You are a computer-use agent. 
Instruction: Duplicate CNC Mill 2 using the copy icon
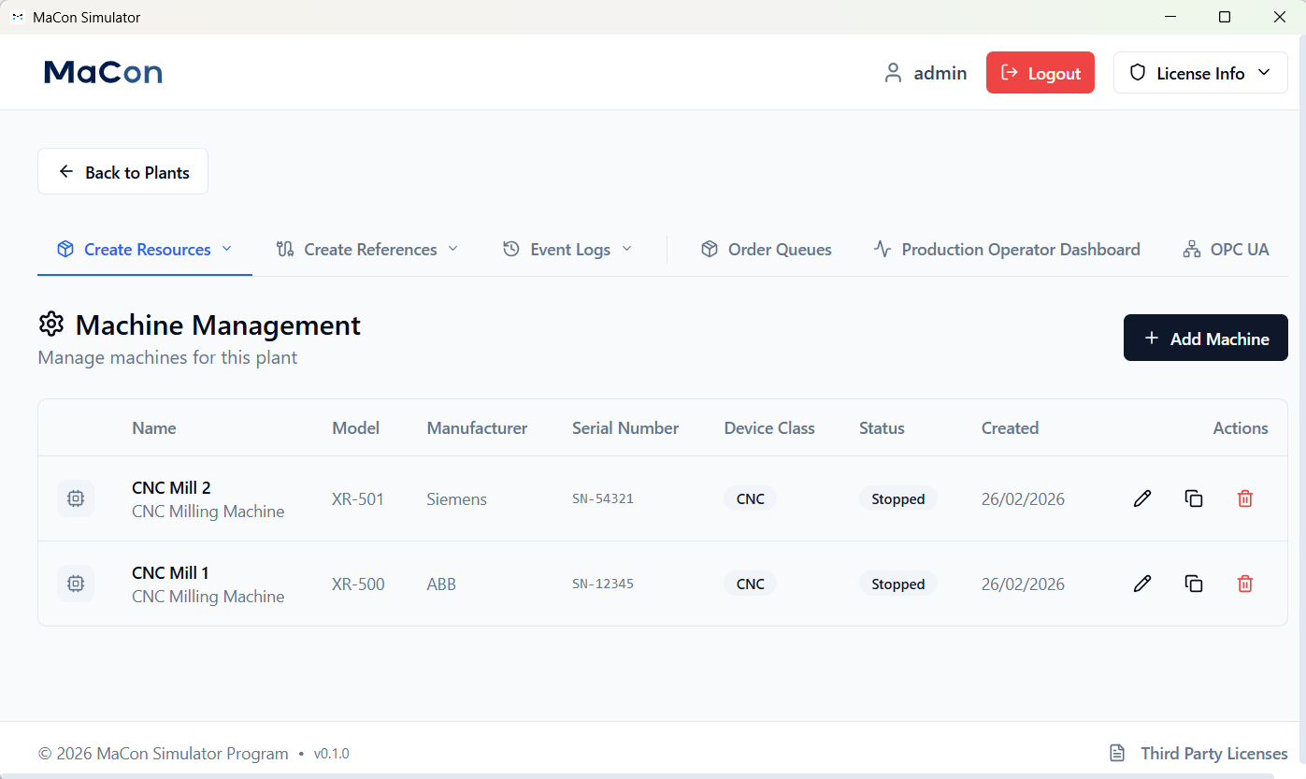pos(1194,498)
